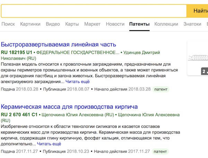Click Читать ещё under ceramic patent
Image resolution: width=208 pixels, height=158 pixels.
click(x=49, y=144)
